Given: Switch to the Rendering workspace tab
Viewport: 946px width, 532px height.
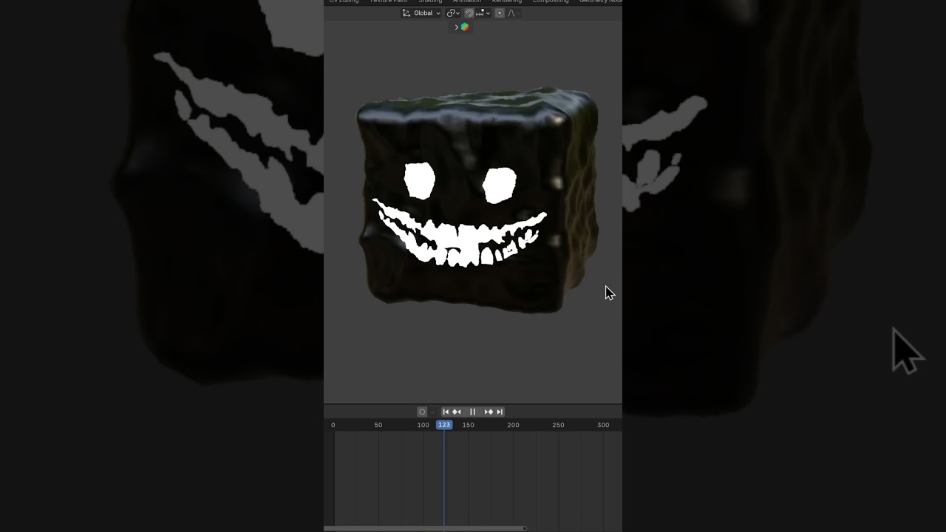Looking at the screenshot, I should click(x=507, y=1).
